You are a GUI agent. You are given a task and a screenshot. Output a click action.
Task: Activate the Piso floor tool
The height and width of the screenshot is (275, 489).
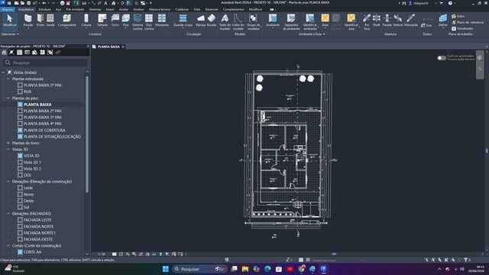pyautogui.click(x=125, y=21)
